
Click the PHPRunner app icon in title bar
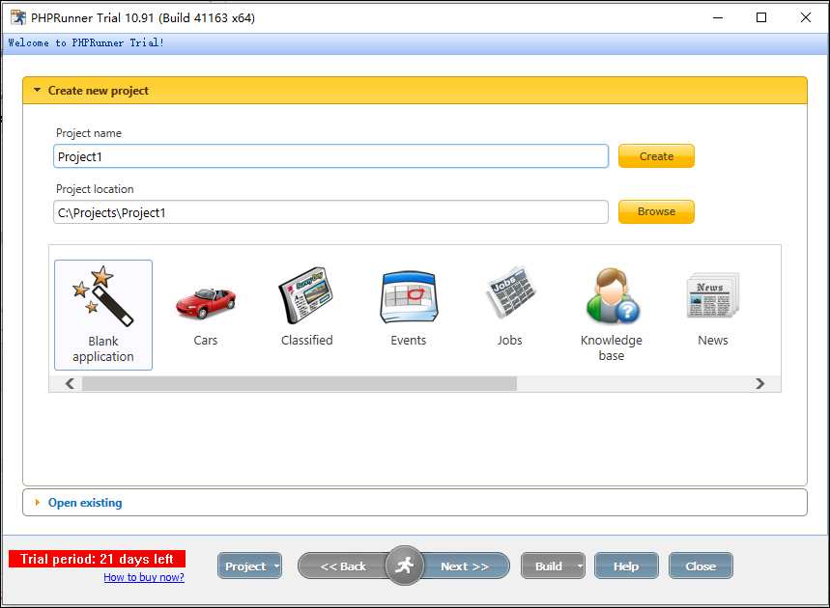coord(18,17)
